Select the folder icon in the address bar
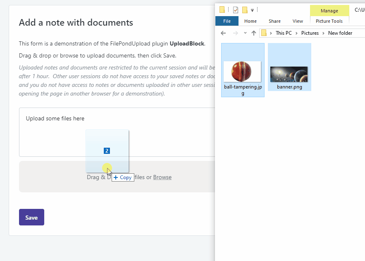The width and height of the screenshot is (365, 261). [x=263, y=33]
